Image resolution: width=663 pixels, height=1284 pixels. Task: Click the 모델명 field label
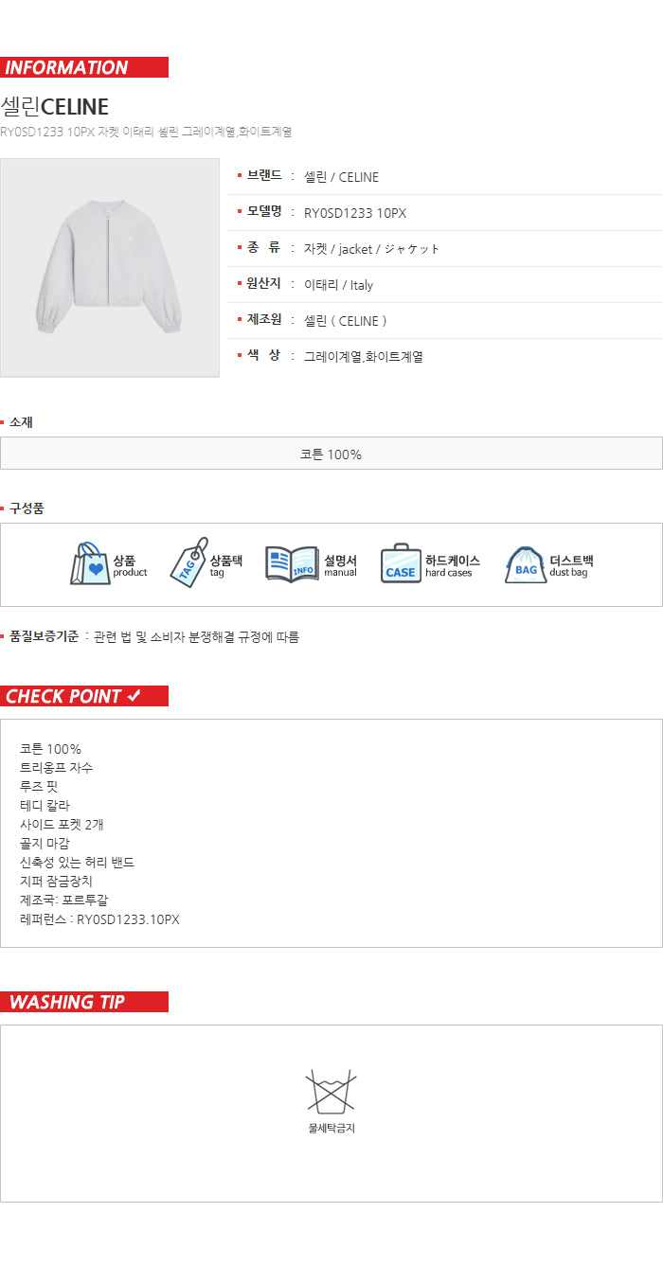pos(264,211)
